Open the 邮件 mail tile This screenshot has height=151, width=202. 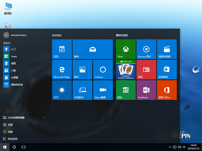[x=92, y=49]
